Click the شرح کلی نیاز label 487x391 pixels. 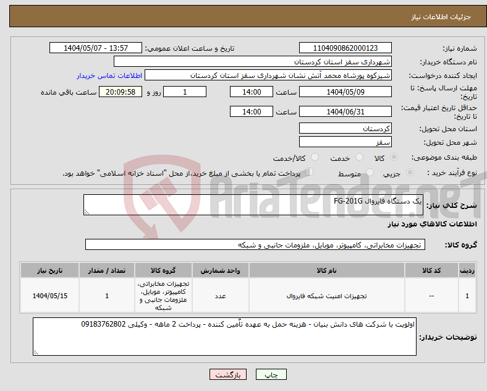pyautogui.click(x=452, y=205)
